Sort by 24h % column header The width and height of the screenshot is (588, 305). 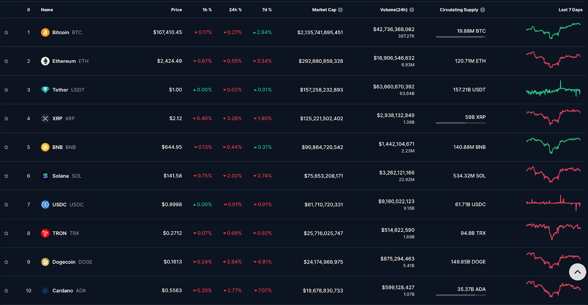click(x=236, y=10)
